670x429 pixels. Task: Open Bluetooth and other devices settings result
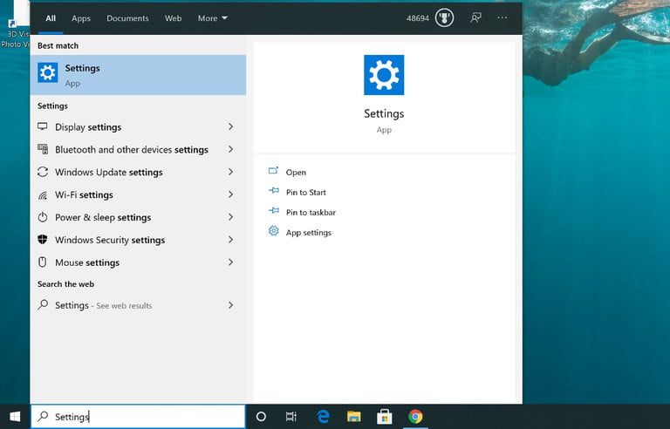click(x=138, y=150)
